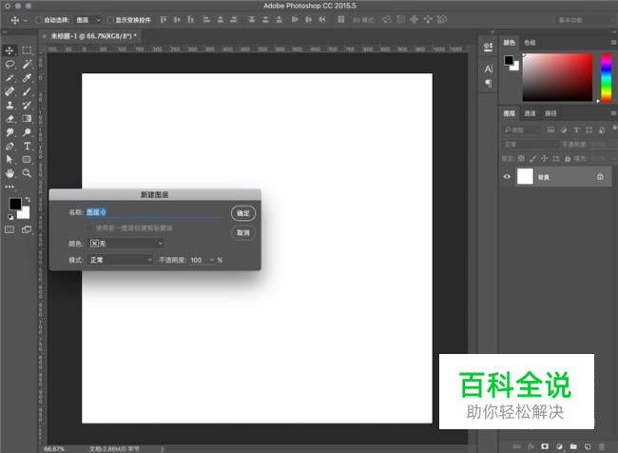This screenshot has height=453, width=618.
Task: Click the 取消 button
Action: (242, 232)
